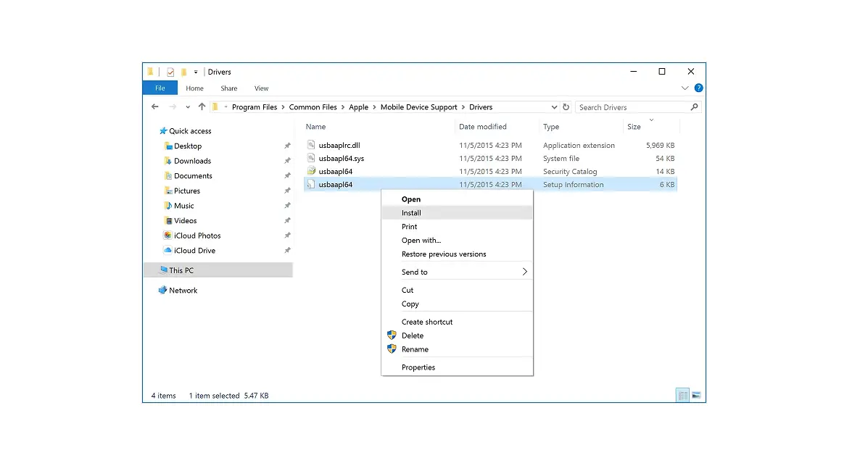This screenshot has width=860, height=471.
Task: Navigate back with the back arrow
Action: point(154,107)
